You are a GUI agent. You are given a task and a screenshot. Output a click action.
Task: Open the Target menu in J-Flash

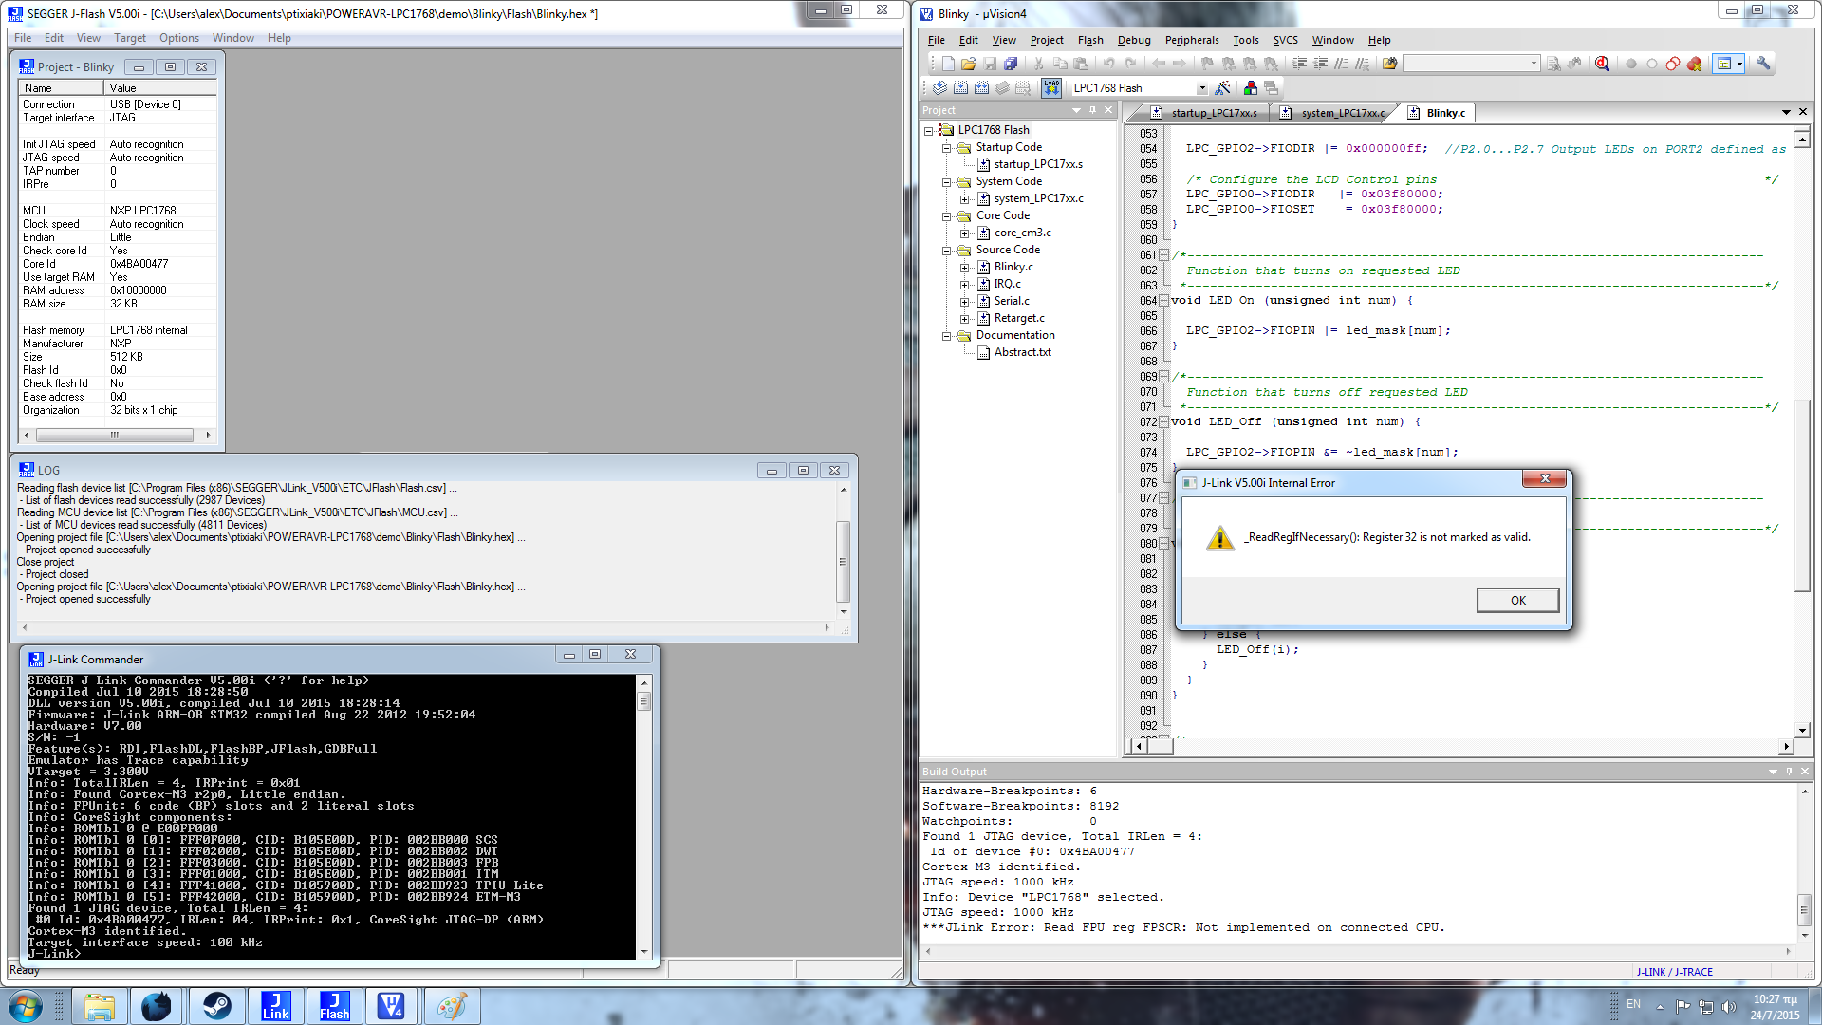click(129, 38)
